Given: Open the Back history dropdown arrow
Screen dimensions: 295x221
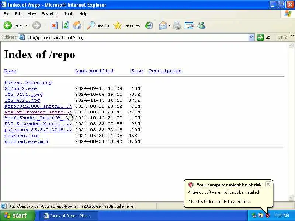Looking at the screenshot, I should pos(26,25).
